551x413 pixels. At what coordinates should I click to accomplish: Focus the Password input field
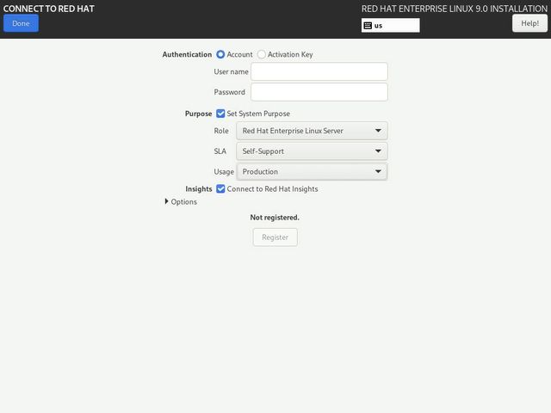(x=319, y=92)
